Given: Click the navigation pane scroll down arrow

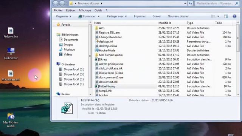Looking at the screenshot, I should coord(90,94).
